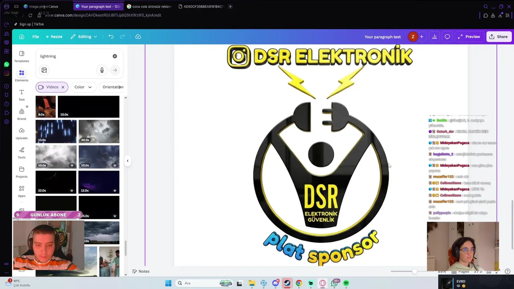Open the Elements panel
514x289 pixels.
[x=22, y=75]
